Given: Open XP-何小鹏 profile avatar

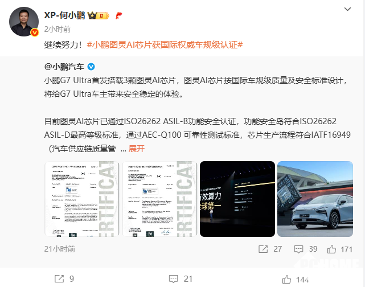Looking at the screenshot, I should [24, 22].
